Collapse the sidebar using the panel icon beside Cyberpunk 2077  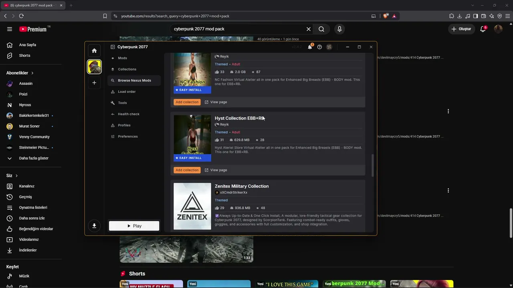(x=113, y=47)
